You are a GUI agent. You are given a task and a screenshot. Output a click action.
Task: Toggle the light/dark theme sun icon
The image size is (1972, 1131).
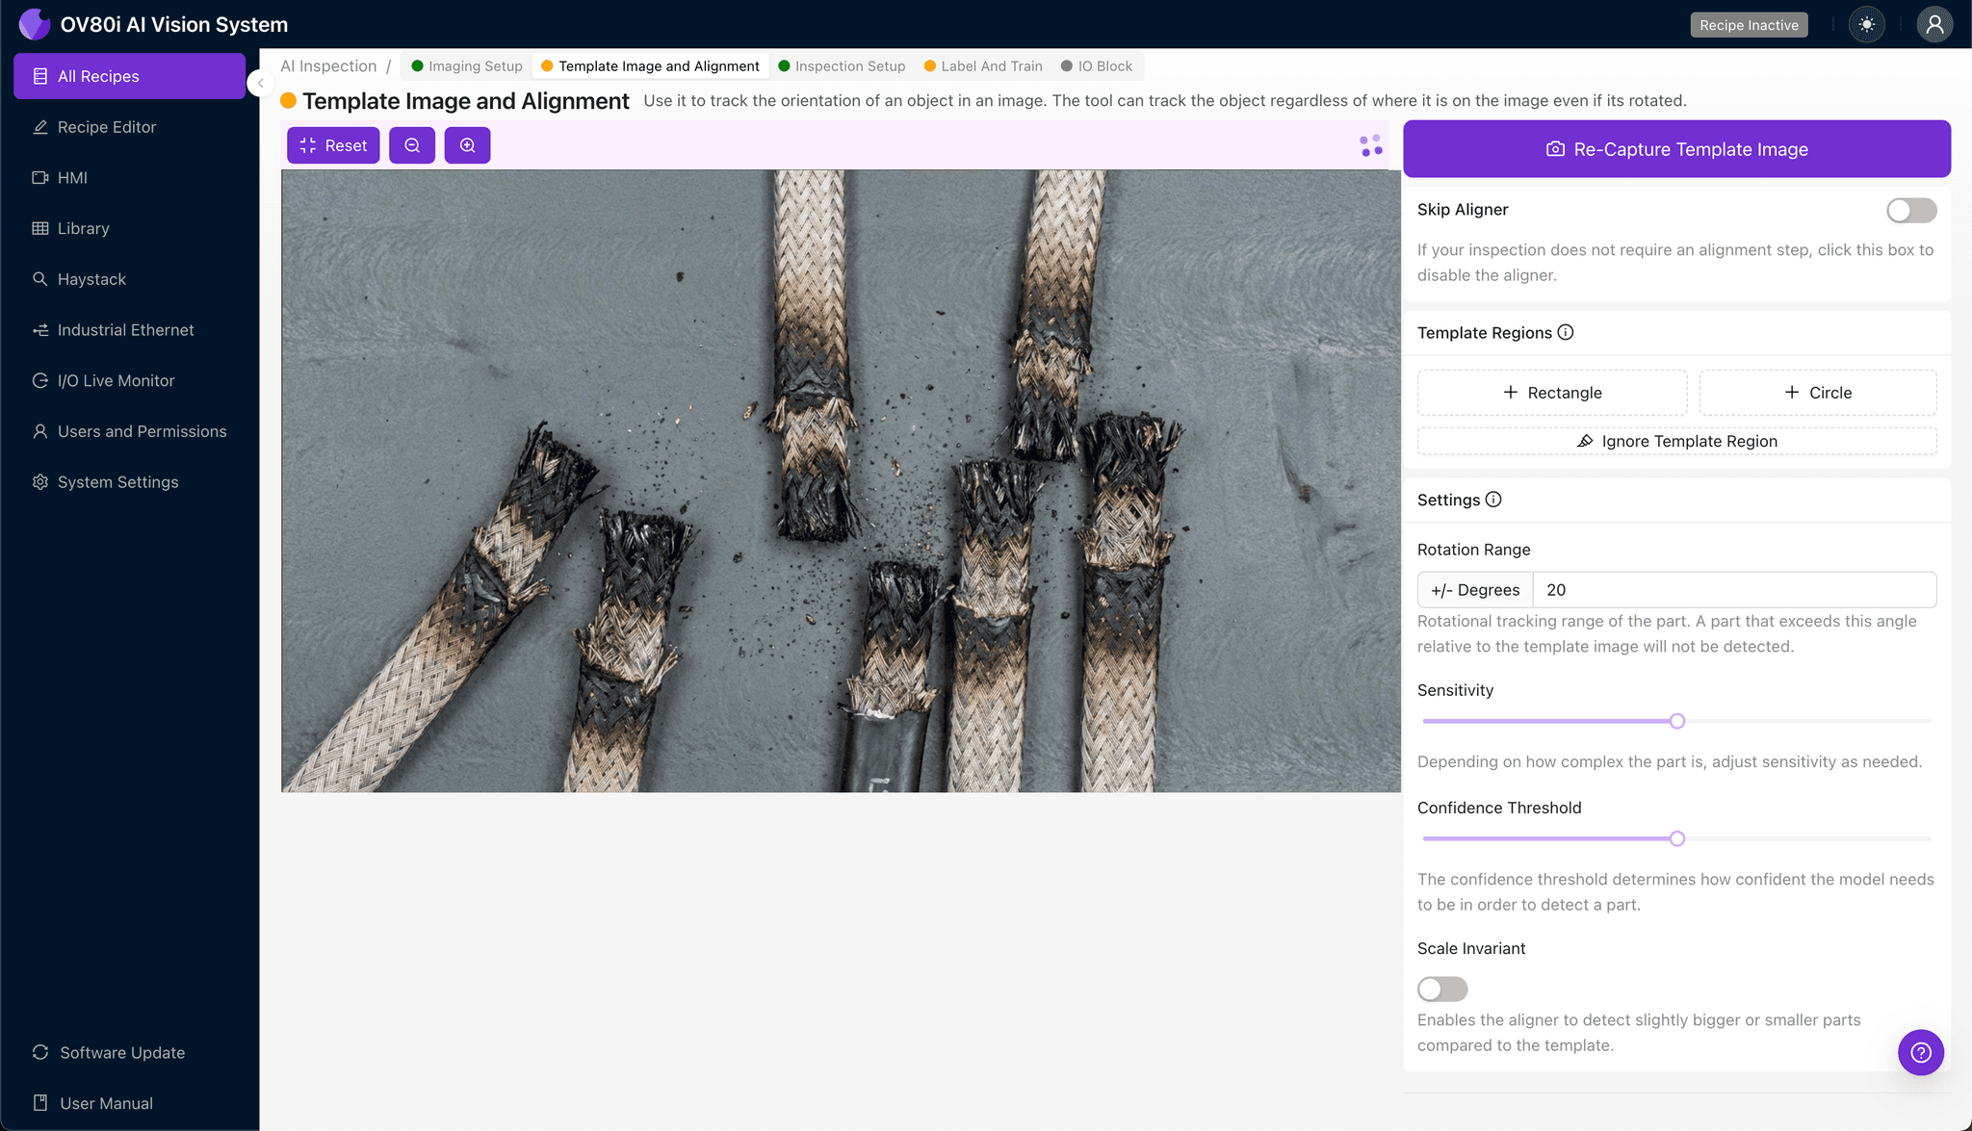(x=1867, y=25)
